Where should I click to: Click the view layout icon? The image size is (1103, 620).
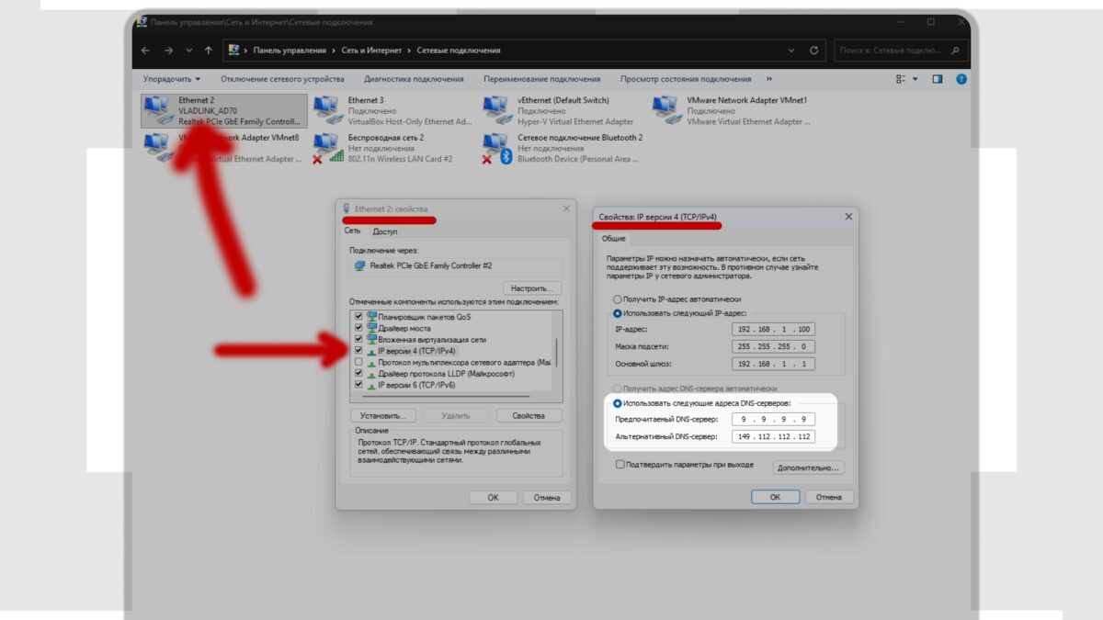[x=901, y=79]
